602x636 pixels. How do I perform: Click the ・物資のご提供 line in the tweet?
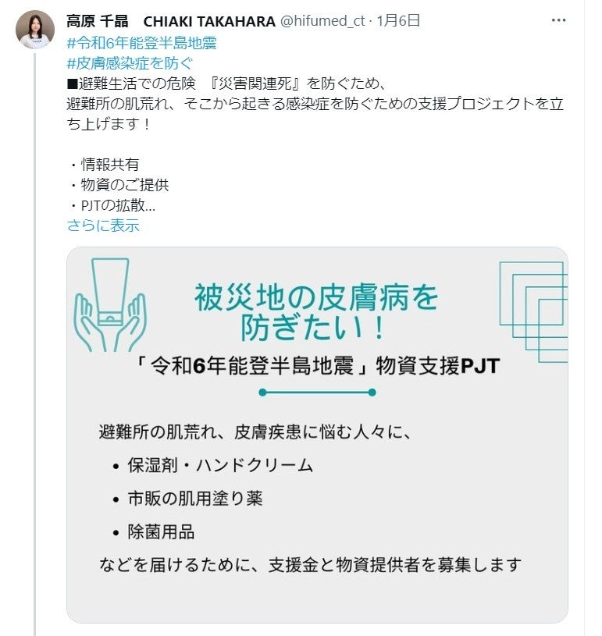click(118, 184)
